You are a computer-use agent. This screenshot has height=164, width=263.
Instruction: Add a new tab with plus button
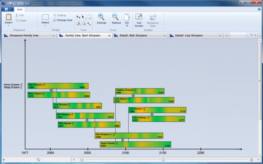(227, 35)
